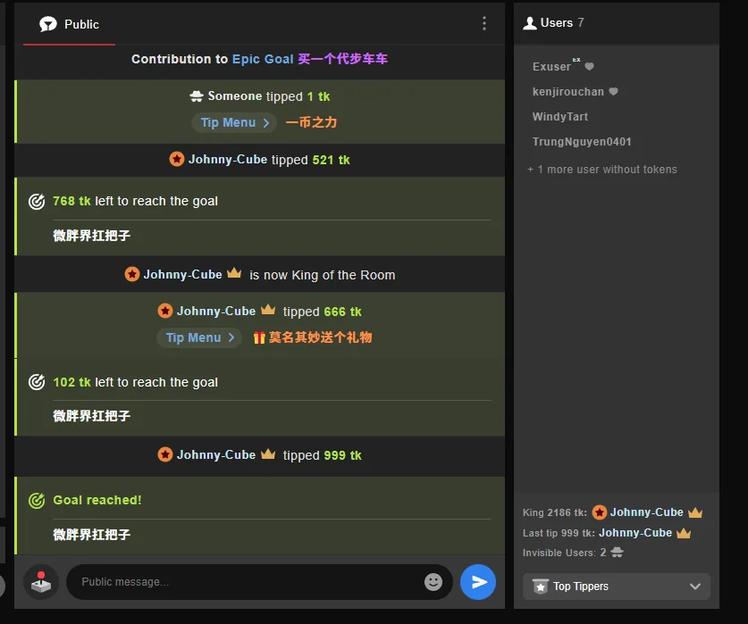This screenshot has width=748, height=624.
Task: Click the invisible users spy icon
Action: [x=617, y=553]
